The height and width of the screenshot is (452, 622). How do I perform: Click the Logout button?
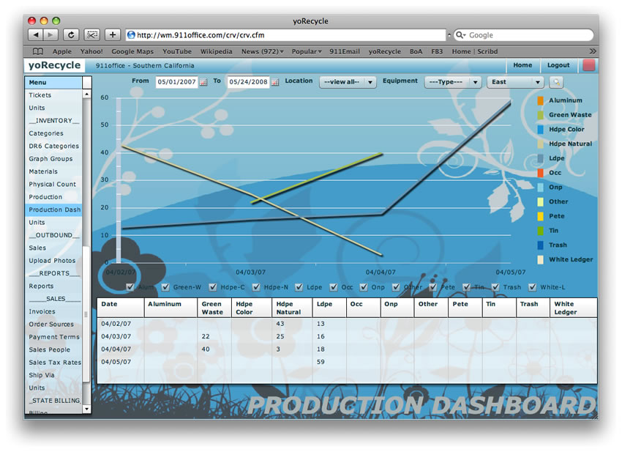tap(558, 65)
